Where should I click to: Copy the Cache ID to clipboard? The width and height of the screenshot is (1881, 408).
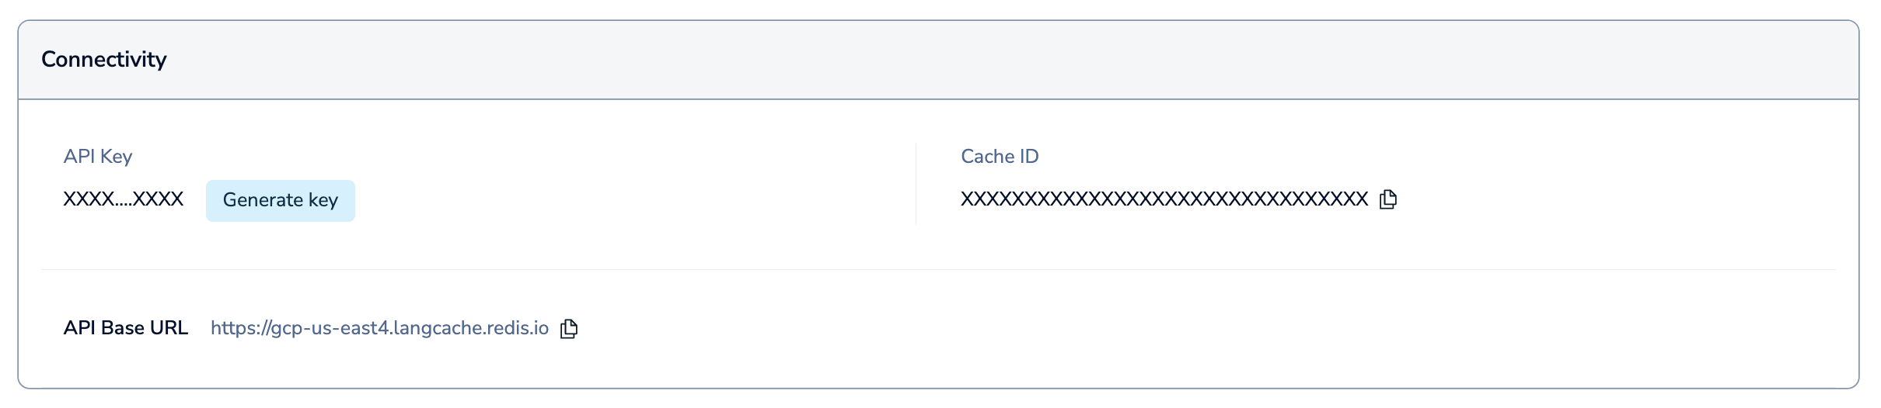tap(1387, 199)
